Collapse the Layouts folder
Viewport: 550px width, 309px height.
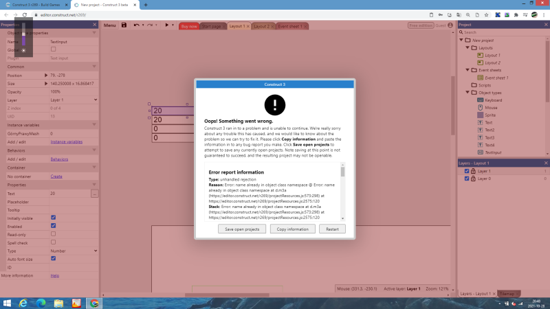click(x=467, y=47)
